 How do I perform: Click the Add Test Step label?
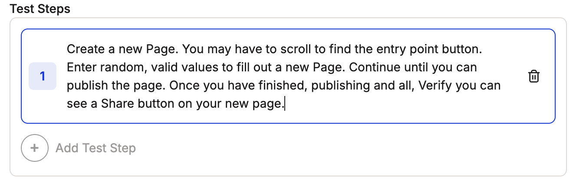pyautogui.click(x=95, y=148)
